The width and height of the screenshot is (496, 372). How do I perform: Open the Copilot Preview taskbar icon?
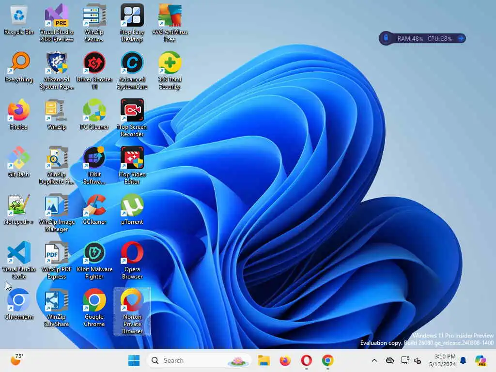(x=480, y=360)
